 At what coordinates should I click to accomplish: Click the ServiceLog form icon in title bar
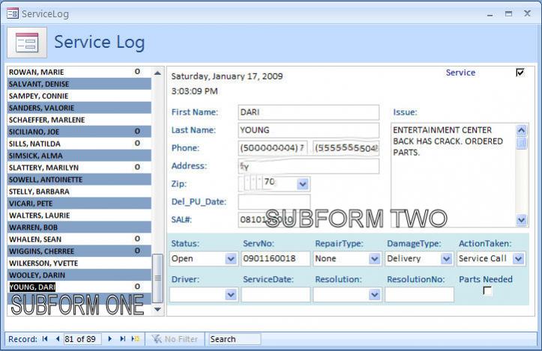tap(13, 13)
